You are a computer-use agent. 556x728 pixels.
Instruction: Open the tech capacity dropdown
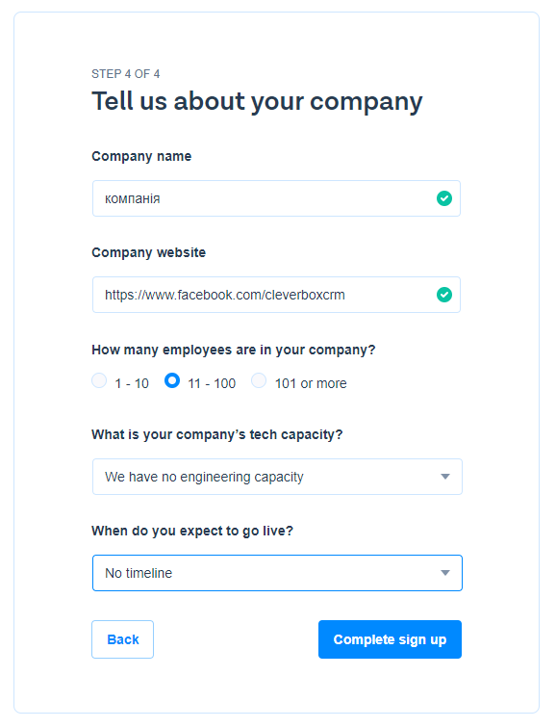click(x=277, y=477)
